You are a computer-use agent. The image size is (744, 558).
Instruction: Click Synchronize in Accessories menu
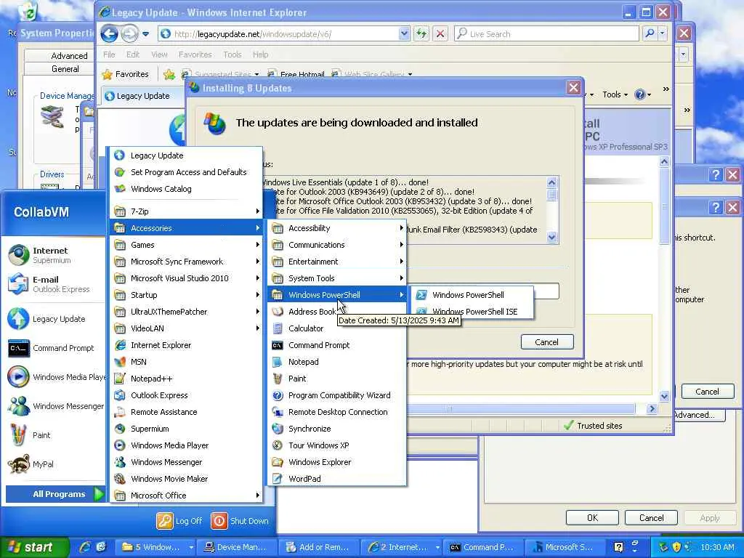pos(337,429)
